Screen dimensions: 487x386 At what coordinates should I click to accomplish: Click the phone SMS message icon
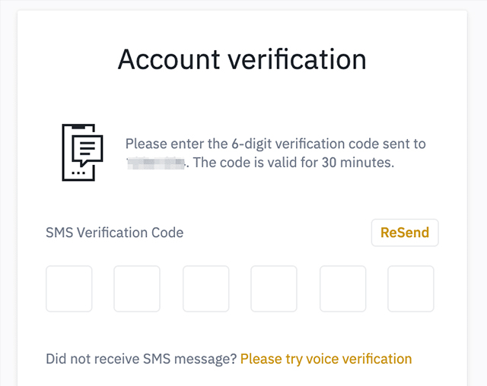click(x=83, y=152)
